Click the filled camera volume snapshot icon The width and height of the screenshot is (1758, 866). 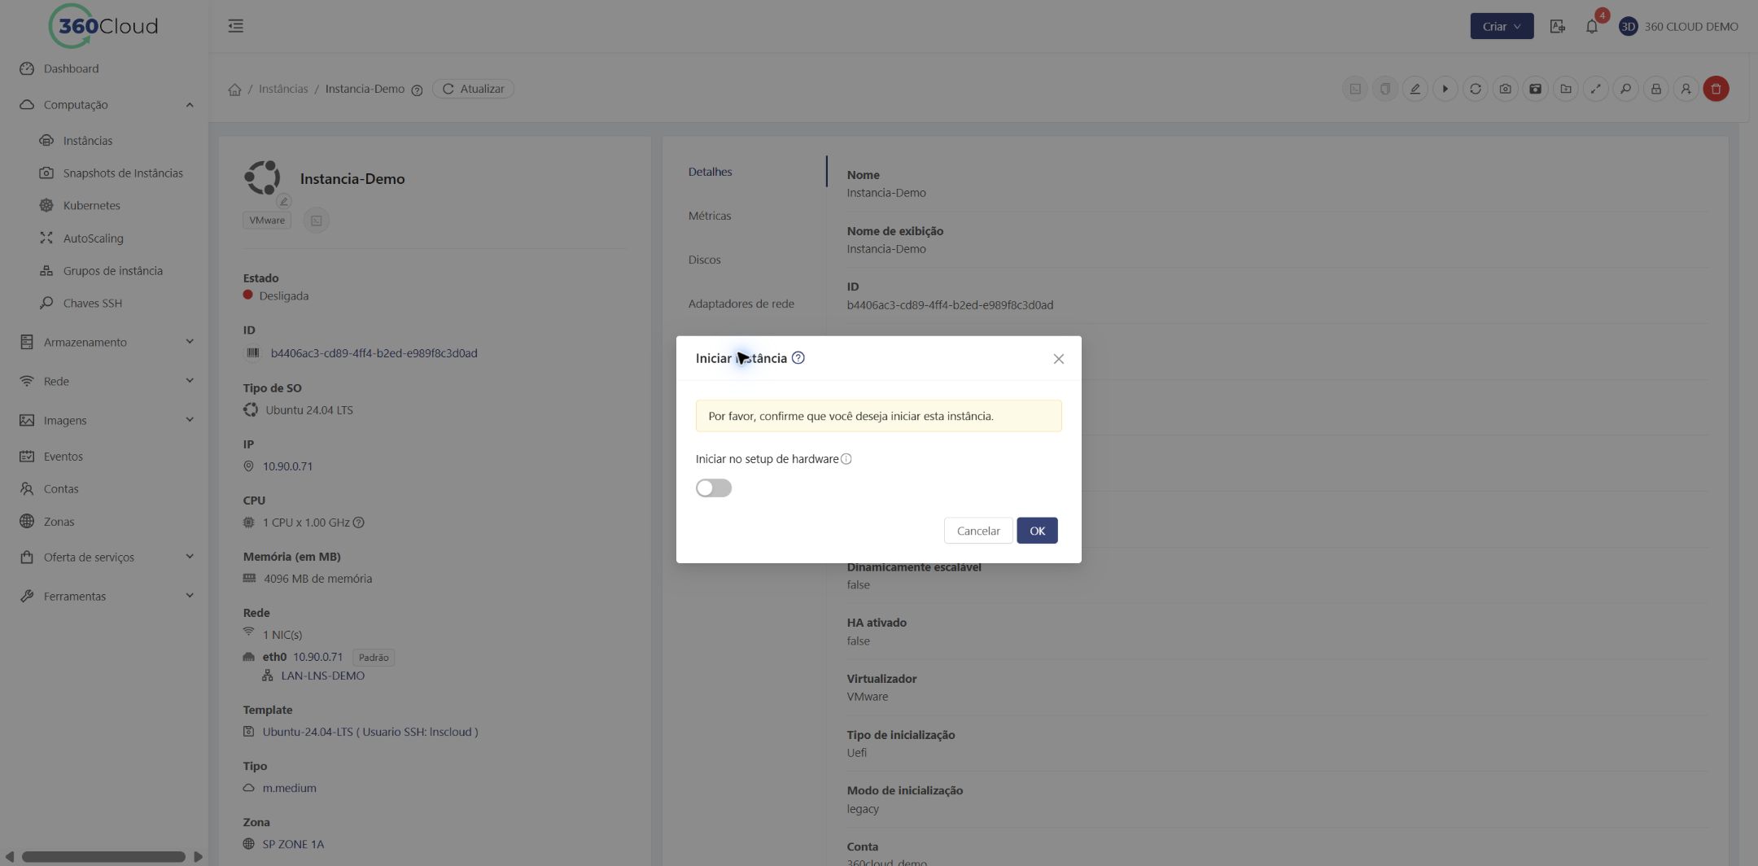(x=1535, y=89)
